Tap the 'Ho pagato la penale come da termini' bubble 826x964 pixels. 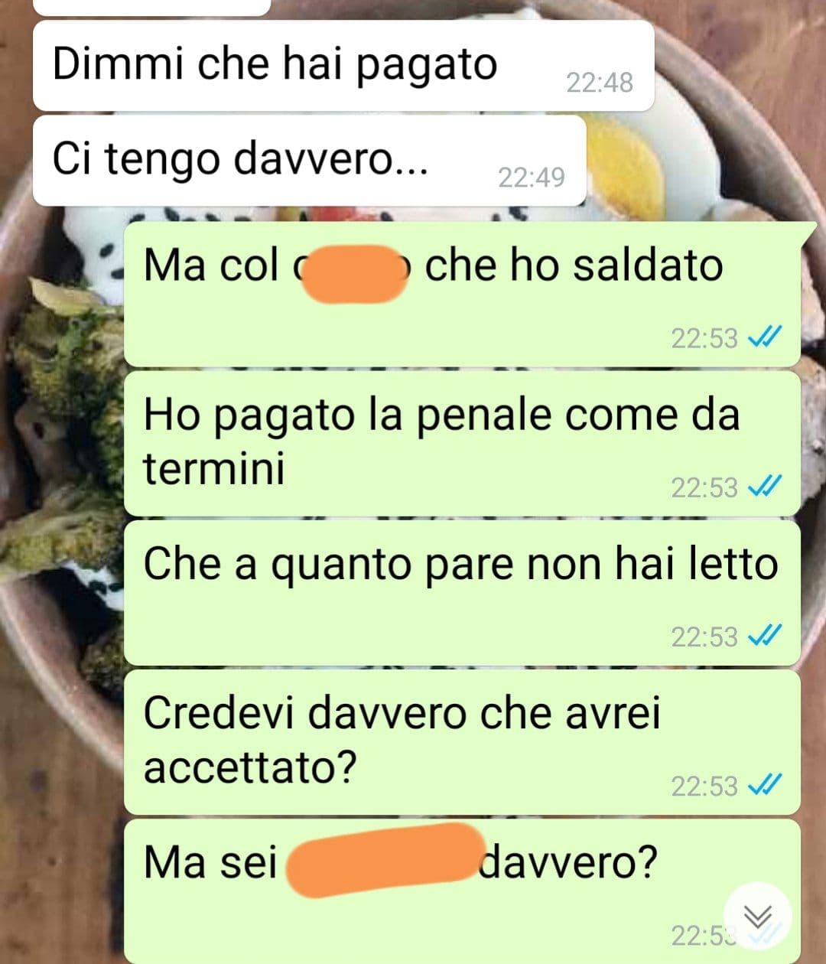pyautogui.click(x=462, y=444)
